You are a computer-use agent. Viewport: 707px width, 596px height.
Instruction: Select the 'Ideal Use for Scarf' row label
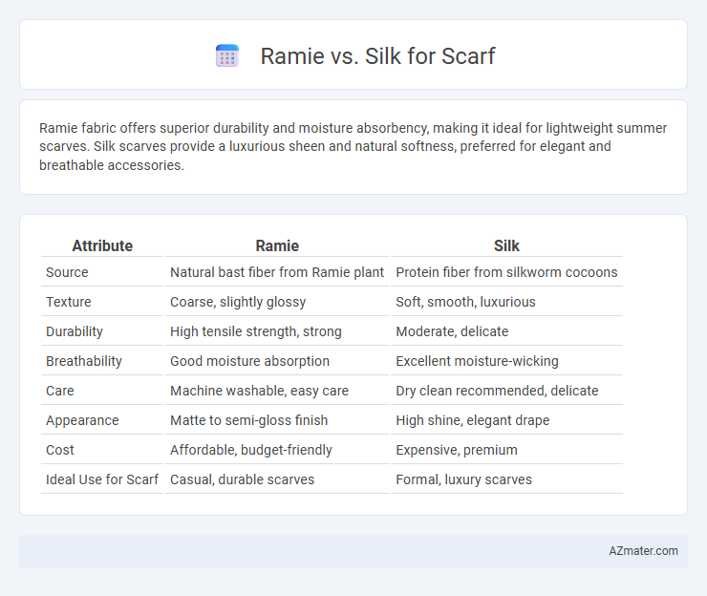102,479
